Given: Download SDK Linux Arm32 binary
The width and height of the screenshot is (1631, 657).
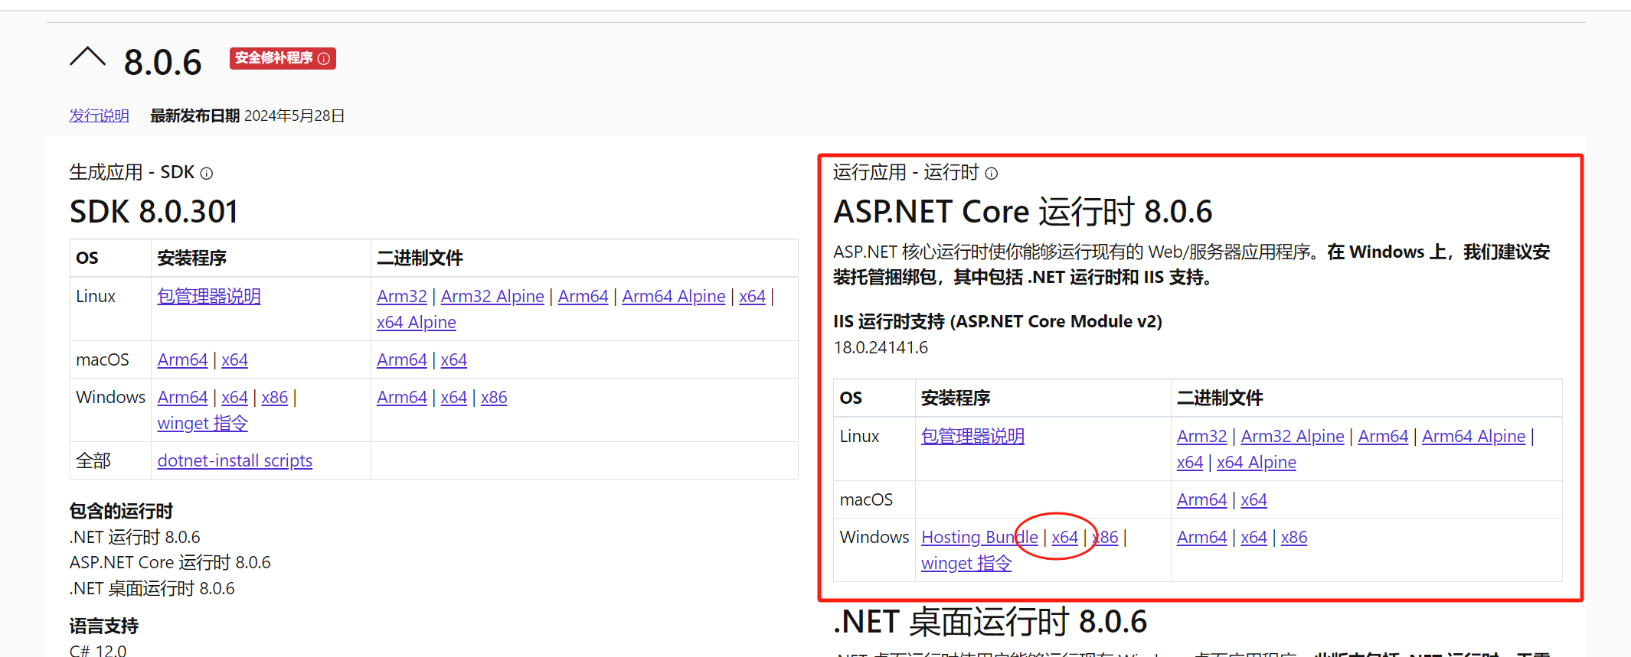Looking at the screenshot, I should click(402, 296).
